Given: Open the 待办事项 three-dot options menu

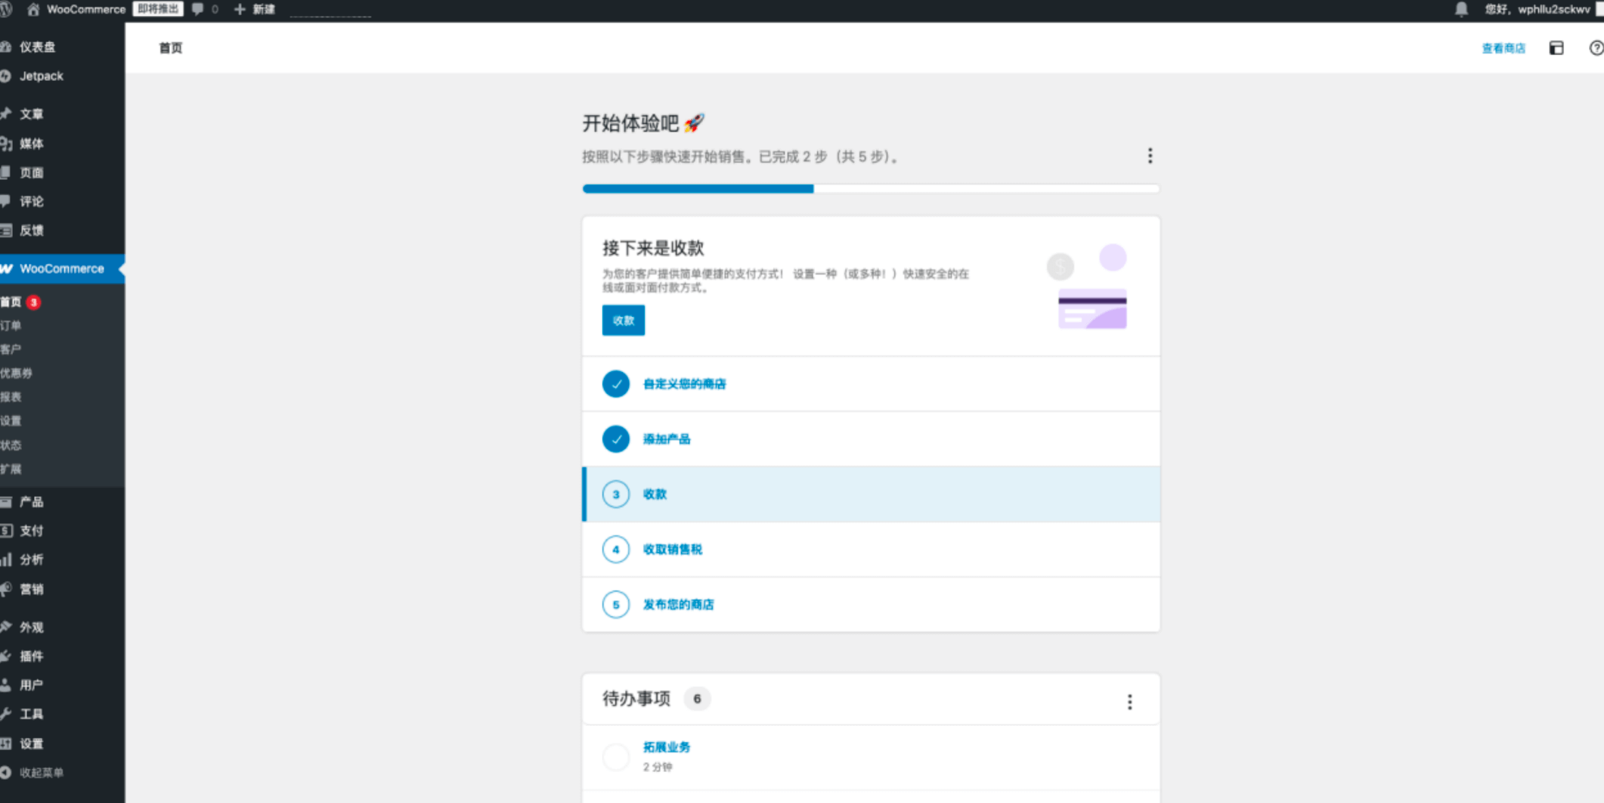Looking at the screenshot, I should point(1129,702).
